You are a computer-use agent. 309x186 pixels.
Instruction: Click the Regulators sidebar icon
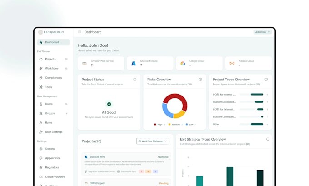[41, 167]
